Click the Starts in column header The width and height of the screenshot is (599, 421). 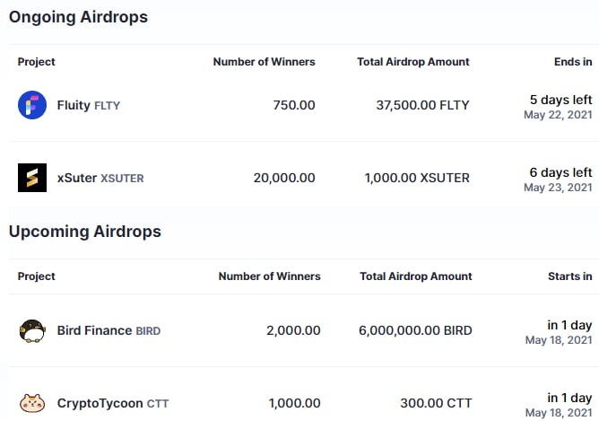pyautogui.click(x=569, y=276)
